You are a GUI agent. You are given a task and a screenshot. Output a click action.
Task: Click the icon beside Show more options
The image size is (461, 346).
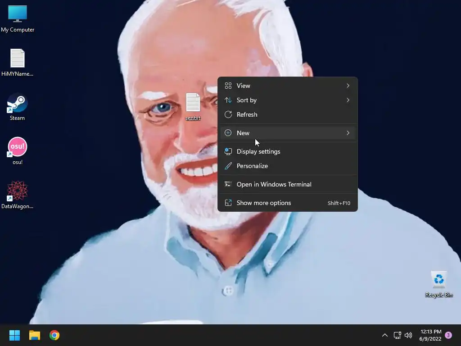pos(228,203)
